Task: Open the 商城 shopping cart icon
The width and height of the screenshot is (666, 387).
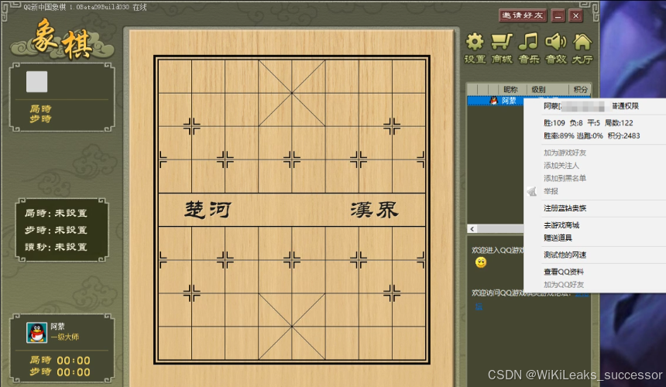Action: point(502,47)
